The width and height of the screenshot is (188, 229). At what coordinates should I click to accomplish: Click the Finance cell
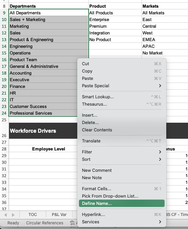click(x=43, y=87)
